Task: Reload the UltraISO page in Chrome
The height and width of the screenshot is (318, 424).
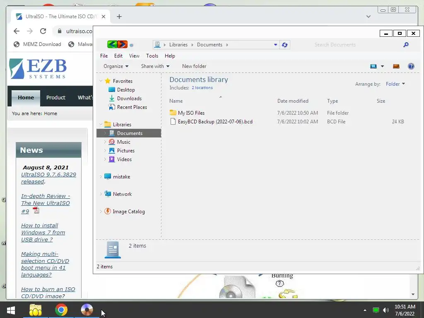Action: (43, 31)
